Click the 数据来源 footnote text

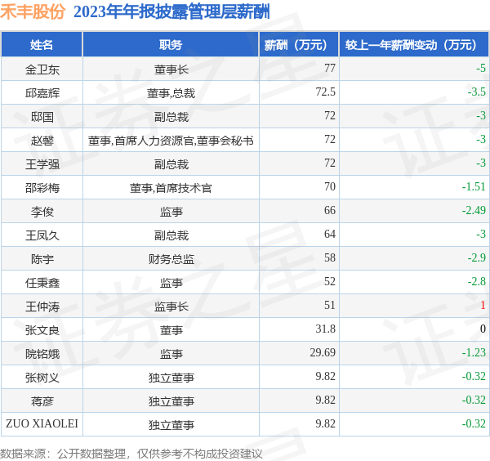point(131,454)
